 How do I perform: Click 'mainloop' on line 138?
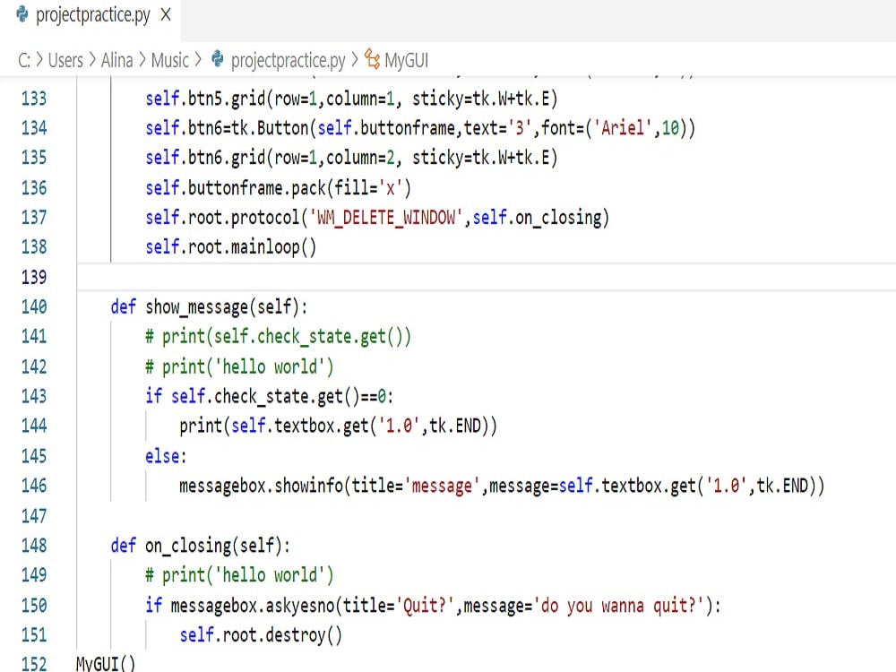pos(265,247)
